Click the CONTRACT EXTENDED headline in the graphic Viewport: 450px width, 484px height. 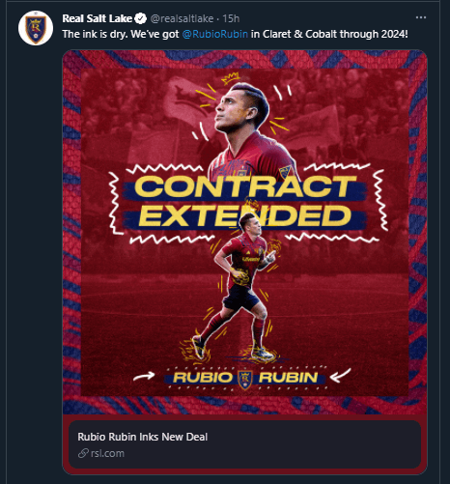(x=245, y=201)
